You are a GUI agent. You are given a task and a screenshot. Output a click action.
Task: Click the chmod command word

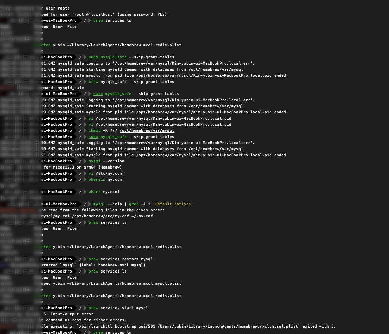(94, 130)
